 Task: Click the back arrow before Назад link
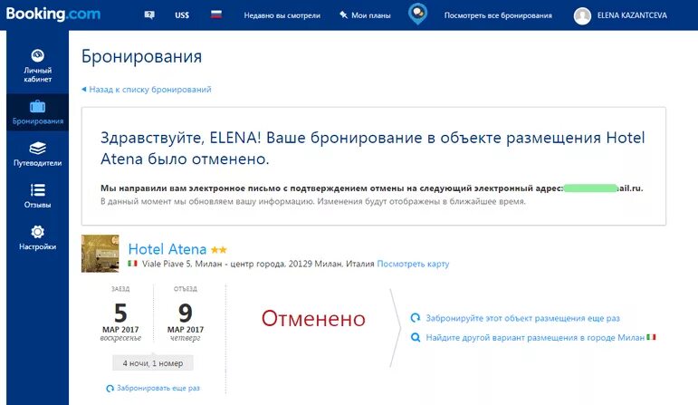pyautogui.click(x=83, y=89)
